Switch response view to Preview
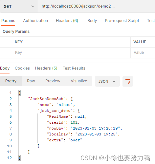 [53, 81]
